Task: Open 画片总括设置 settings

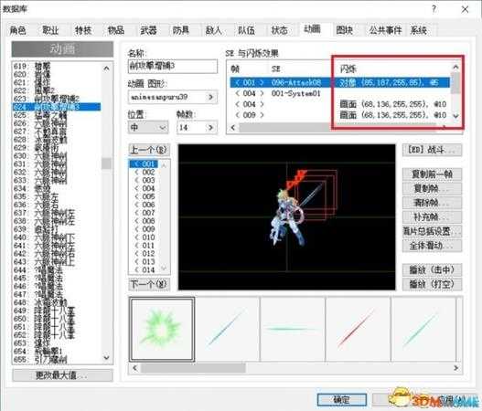Action: pyautogui.click(x=432, y=231)
